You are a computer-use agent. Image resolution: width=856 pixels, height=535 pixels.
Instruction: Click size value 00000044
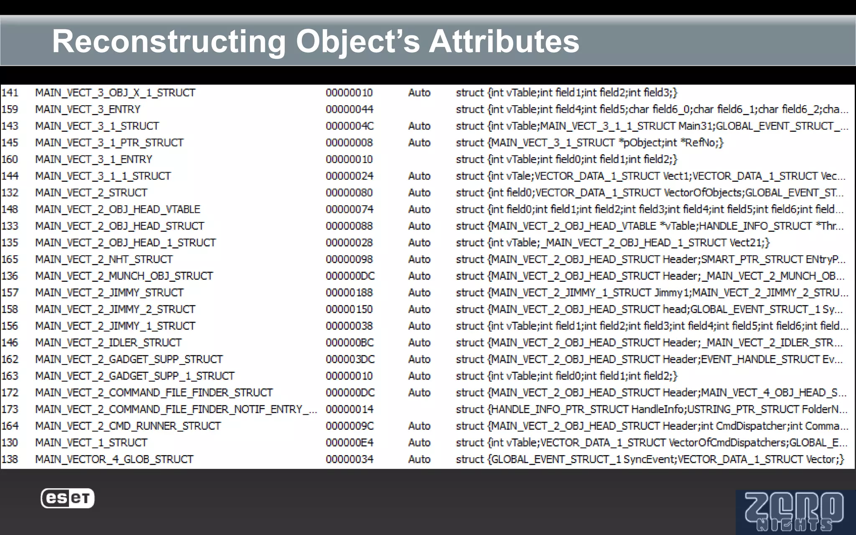click(349, 109)
